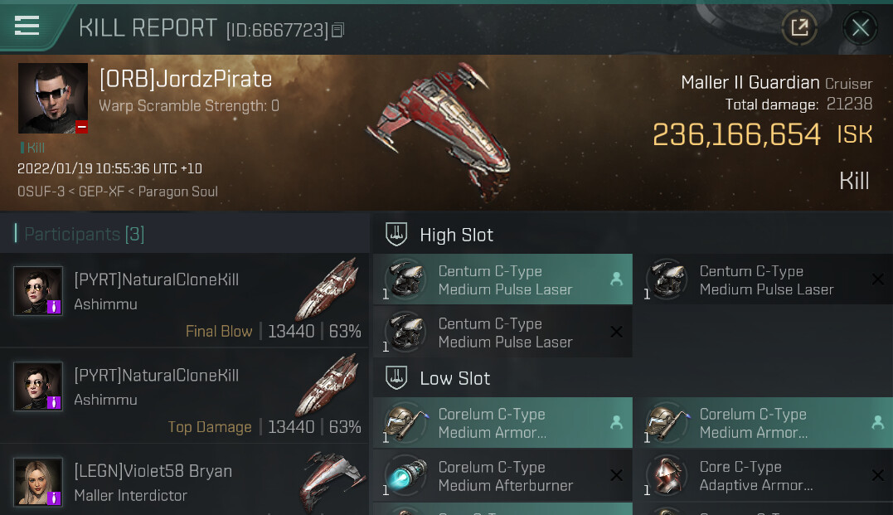Viewport: 893px width, 515px height.
Task: Copy the kill report ID icon
Action: click(337, 30)
